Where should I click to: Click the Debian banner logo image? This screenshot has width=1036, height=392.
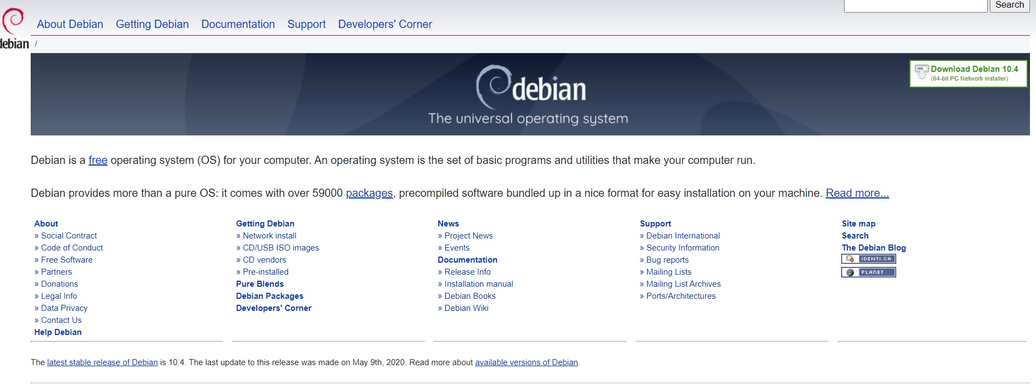point(530,94)
